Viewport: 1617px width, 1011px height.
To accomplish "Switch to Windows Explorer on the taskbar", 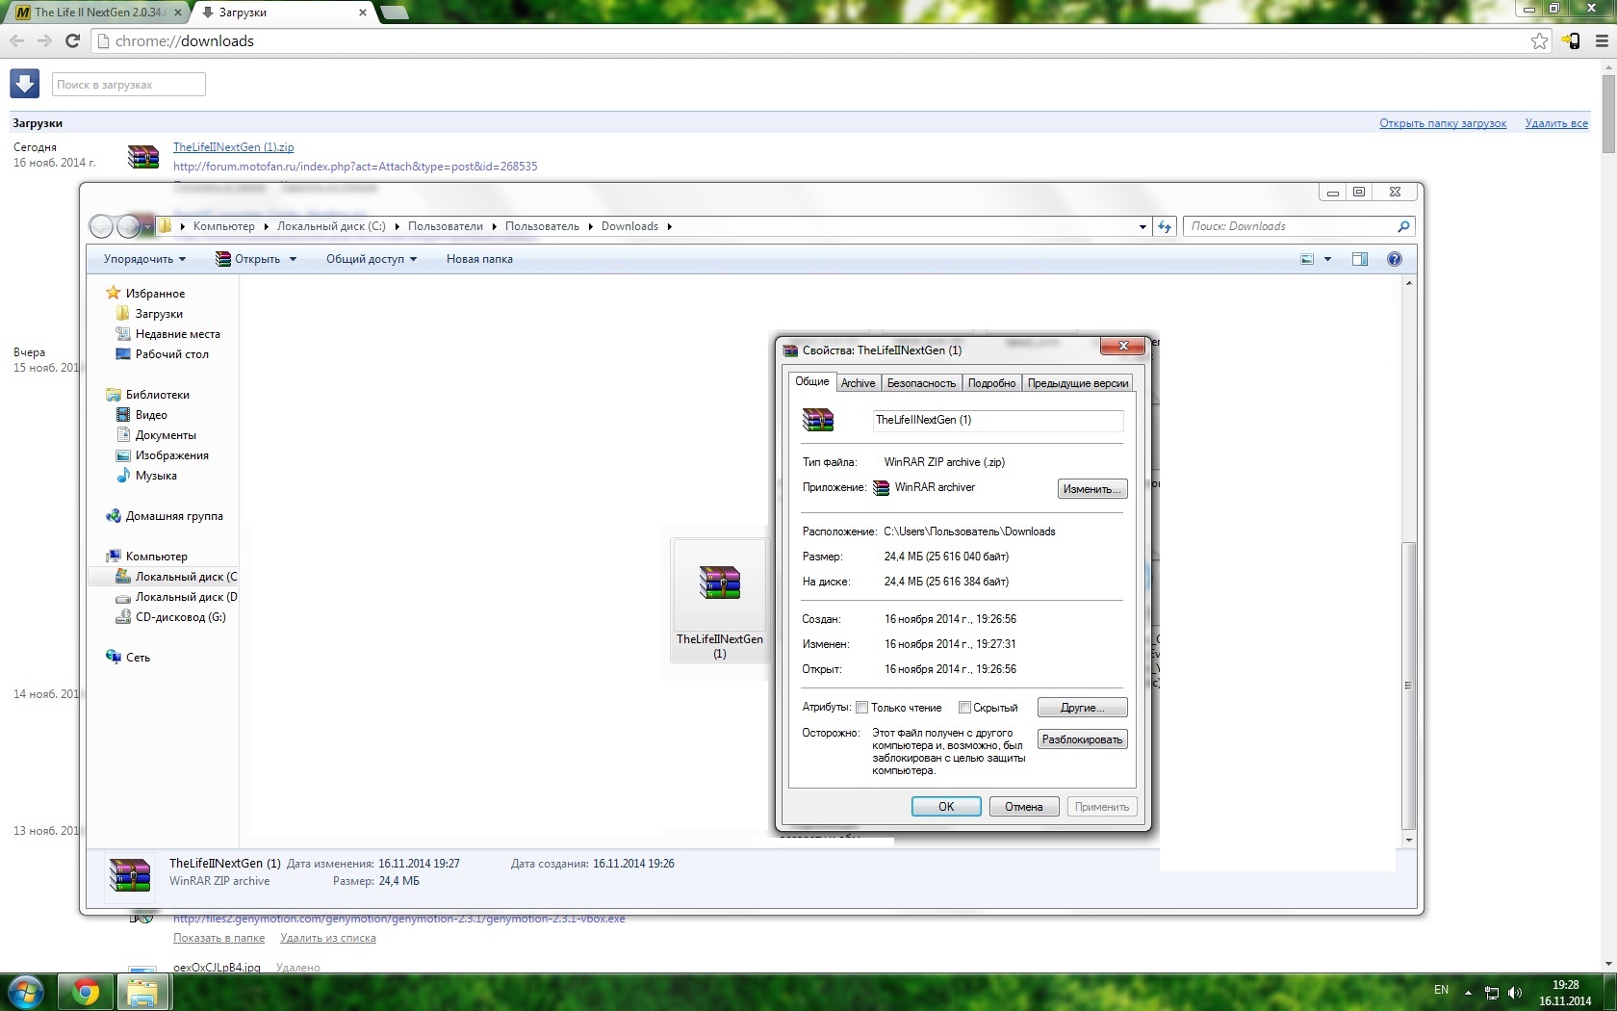I will click(x=142, y=992).
